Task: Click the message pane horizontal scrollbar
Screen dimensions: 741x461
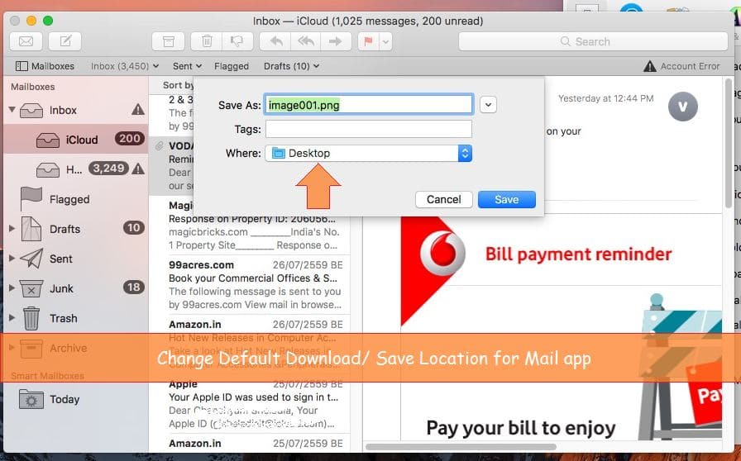Action: (461, 447)
